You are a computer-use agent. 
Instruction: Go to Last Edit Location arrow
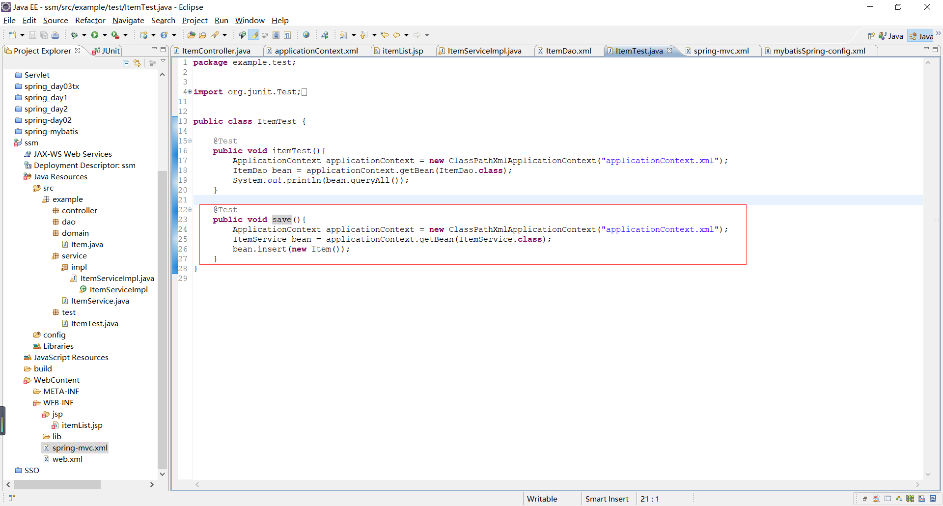(x=385, y=35)
